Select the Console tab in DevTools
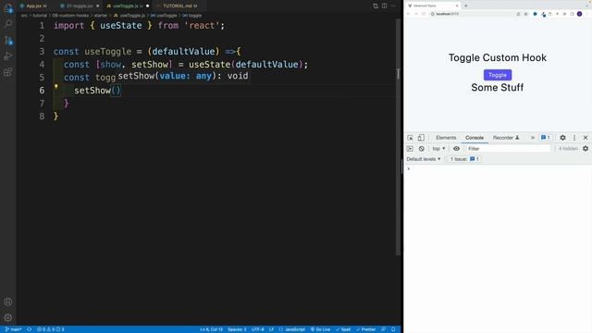This screenshot has height=333, width=592. pos(475,138)
